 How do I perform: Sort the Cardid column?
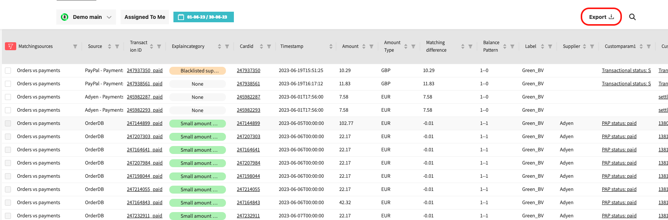[x=261, y=46]
